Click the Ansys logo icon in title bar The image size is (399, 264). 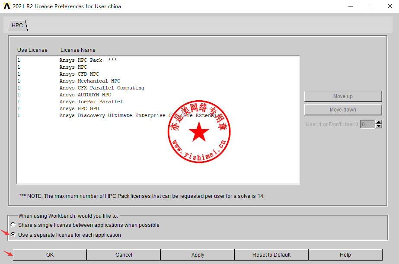(x=7, y=6)
